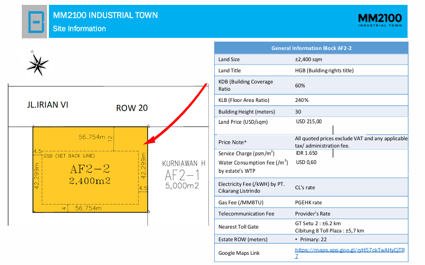Click the 'JL.IRIAN VI' road label
The image size is (425, 265).
tap(47, 105)
